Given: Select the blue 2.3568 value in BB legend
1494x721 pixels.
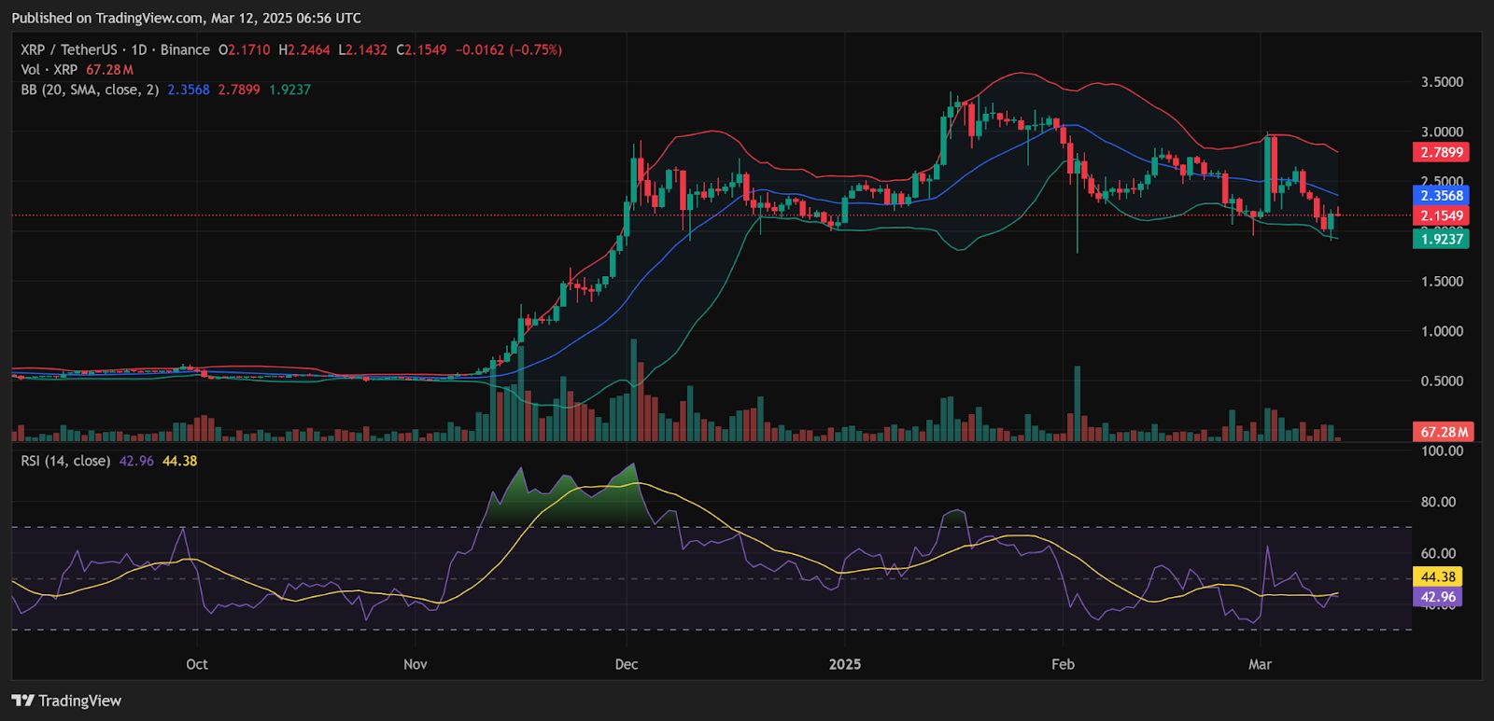Looking at the screenshot, I should [189, 90].
